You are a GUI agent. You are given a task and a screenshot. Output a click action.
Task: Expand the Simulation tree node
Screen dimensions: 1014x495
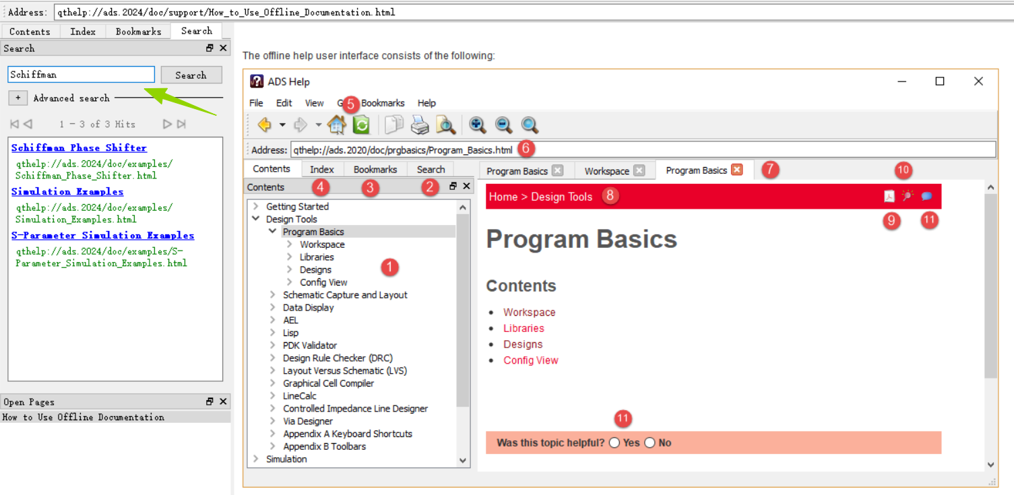tap(255, 459)
